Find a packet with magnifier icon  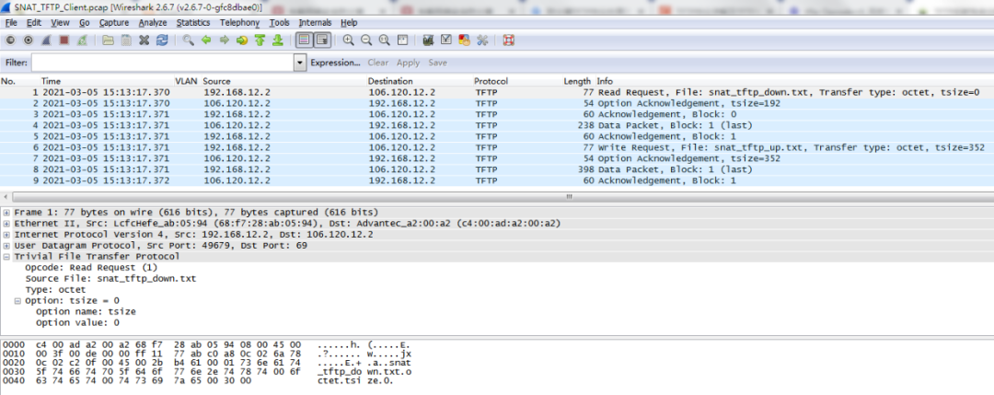tap(189, 40)
